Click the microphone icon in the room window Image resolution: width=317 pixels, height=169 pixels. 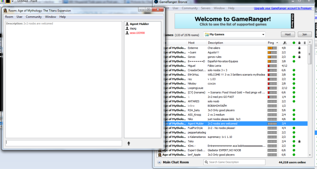click(129, 143)
